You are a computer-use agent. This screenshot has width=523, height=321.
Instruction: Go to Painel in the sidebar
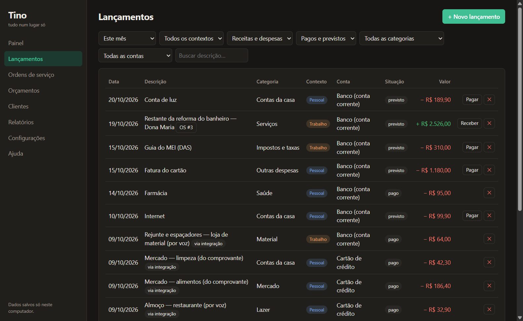(x=43, y=43)
